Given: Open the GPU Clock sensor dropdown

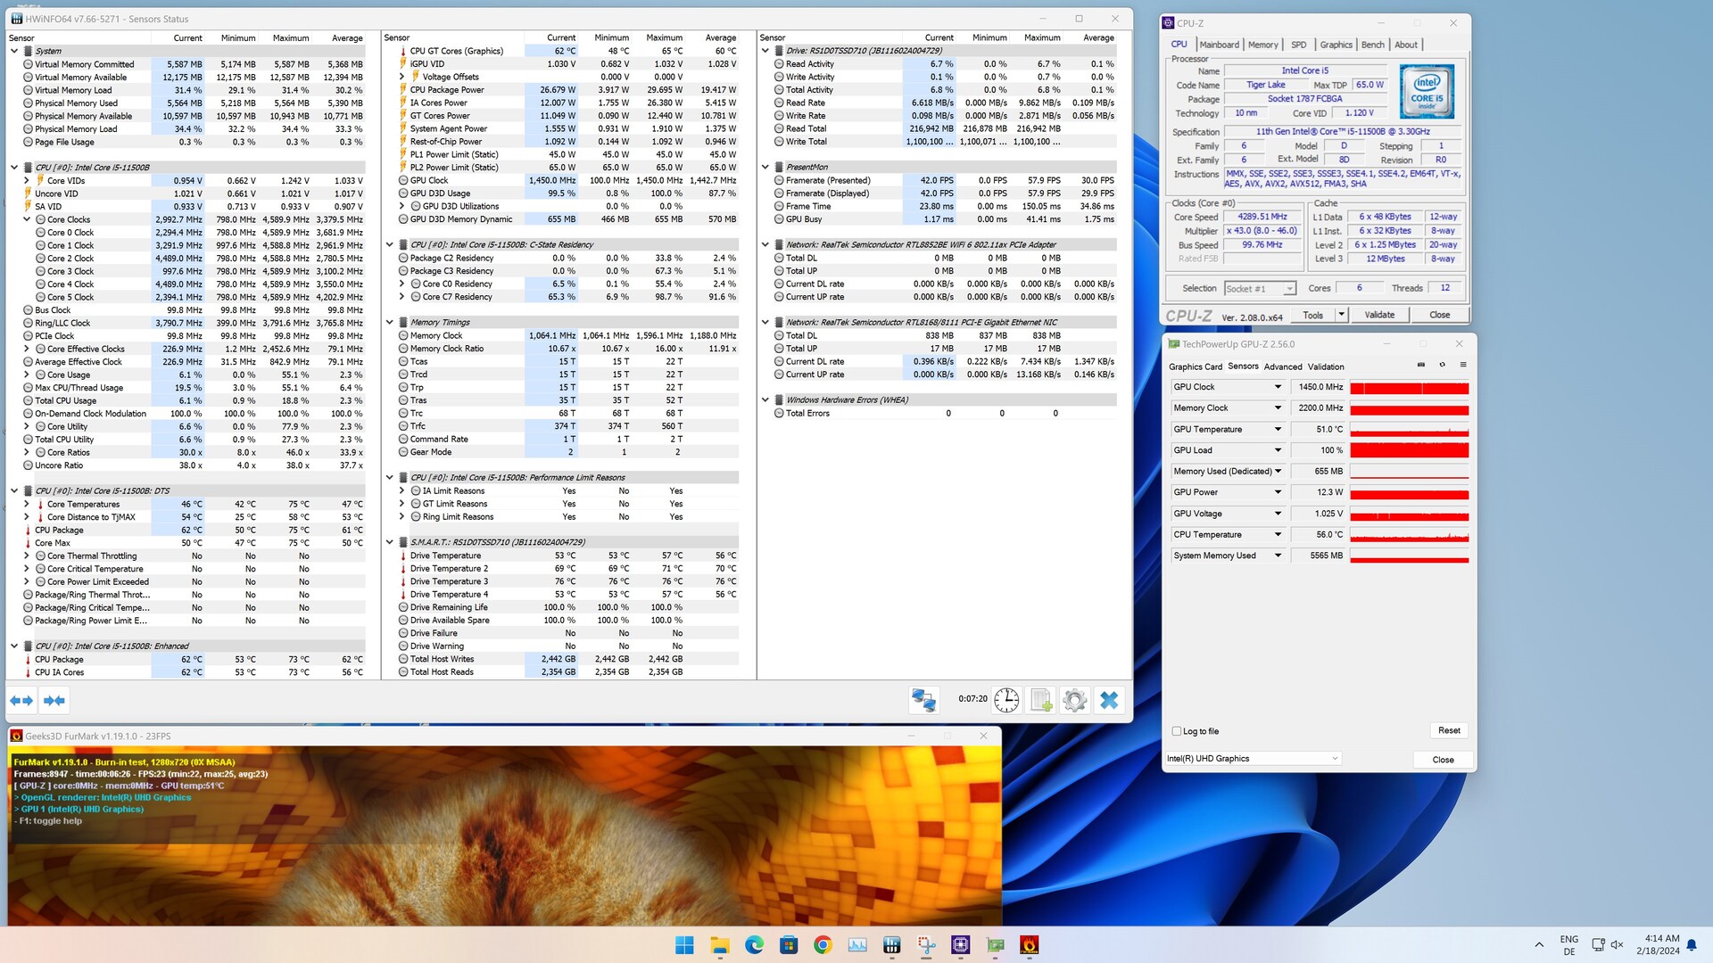Looking at the screenshot, I should [x=1278, y=387].
